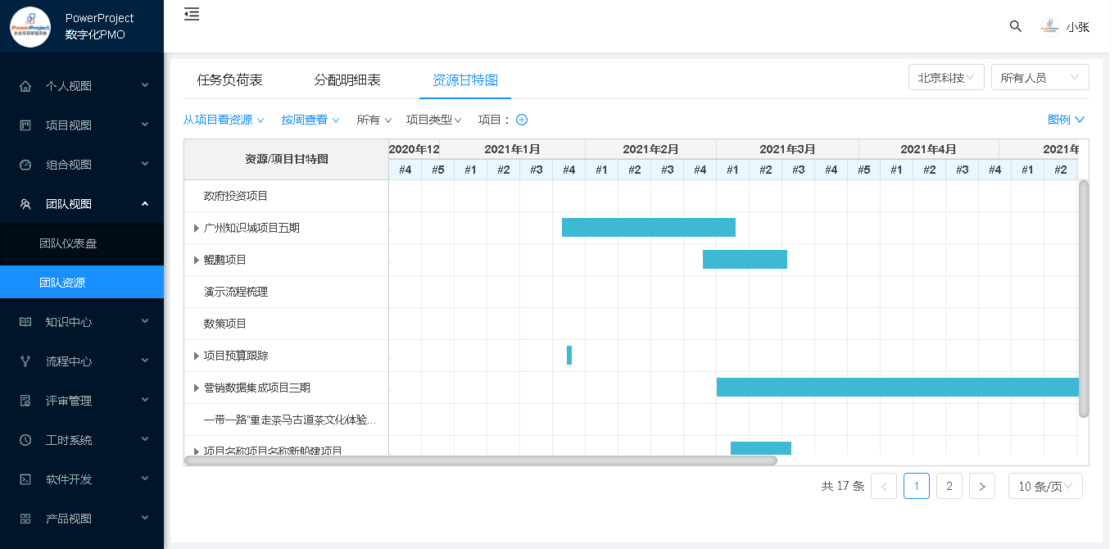
Task: Expand the 营销数据集成项目三期 row
Action: [x=197, y=388]
